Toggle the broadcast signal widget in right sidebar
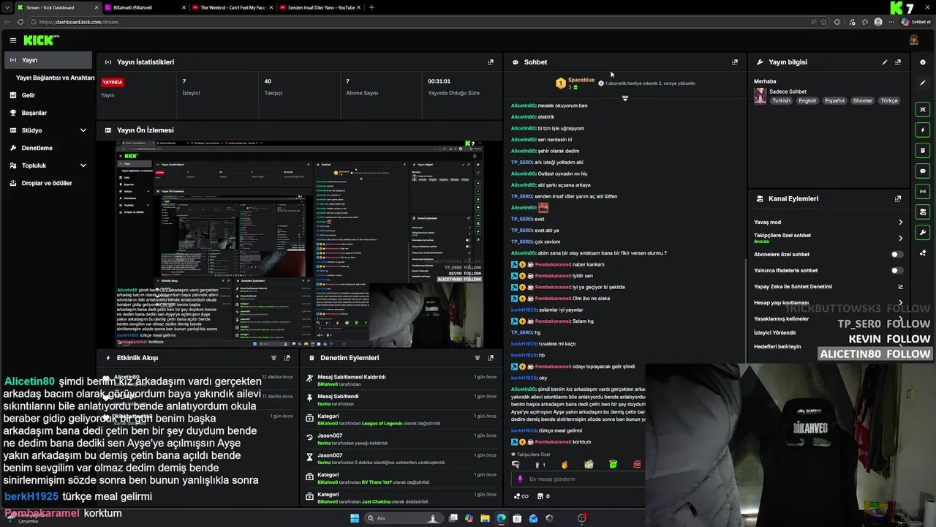Image resolution: width=936 pixels, height=527 pixels. coord(923,191)
